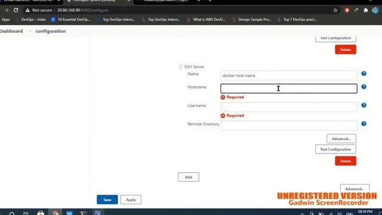Open the Windows taskbar search icon

tap(12, 213)
